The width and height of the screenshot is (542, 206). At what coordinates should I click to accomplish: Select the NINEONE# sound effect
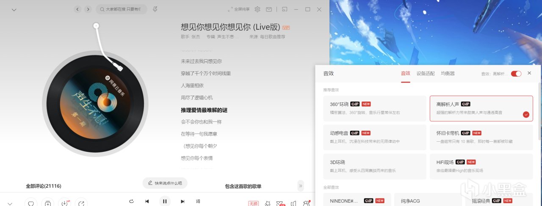tap(357, 200)
